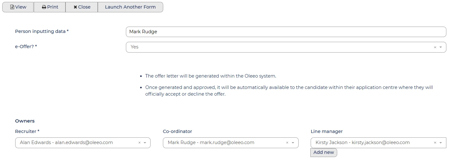Click the Mark Rudge co-ordinator selection box
This screenshot has width=453, height=164.
[221, 143]
